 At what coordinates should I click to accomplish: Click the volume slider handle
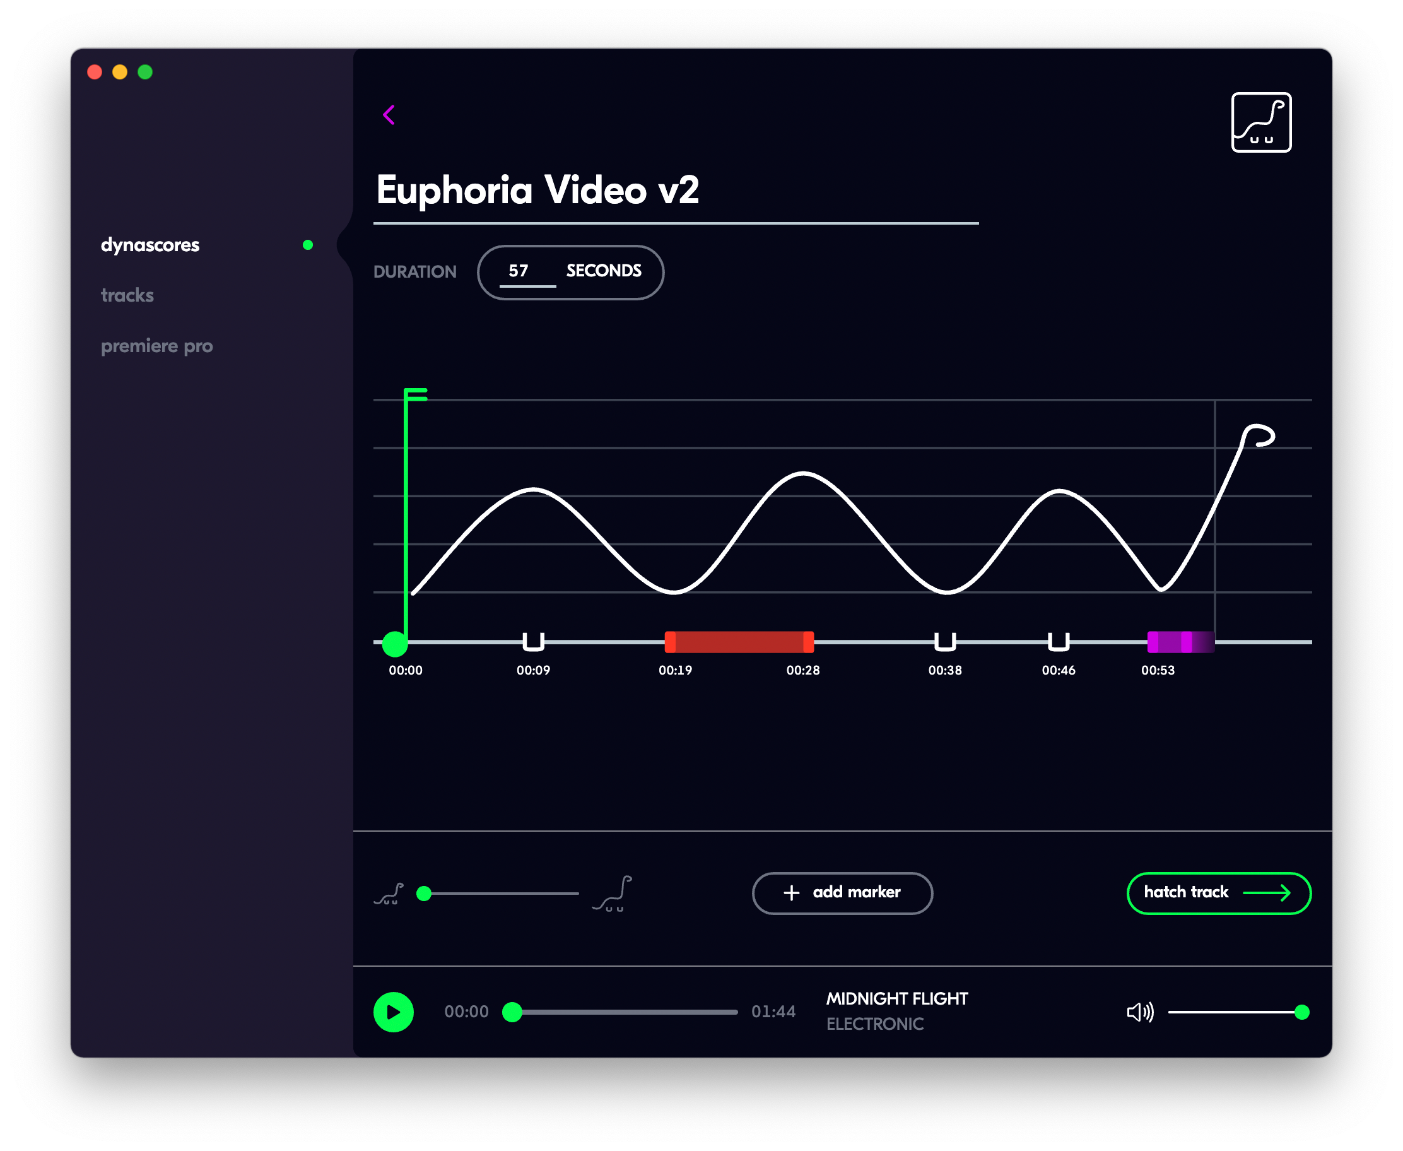pyautogui.click(x=1301, y=1012)
